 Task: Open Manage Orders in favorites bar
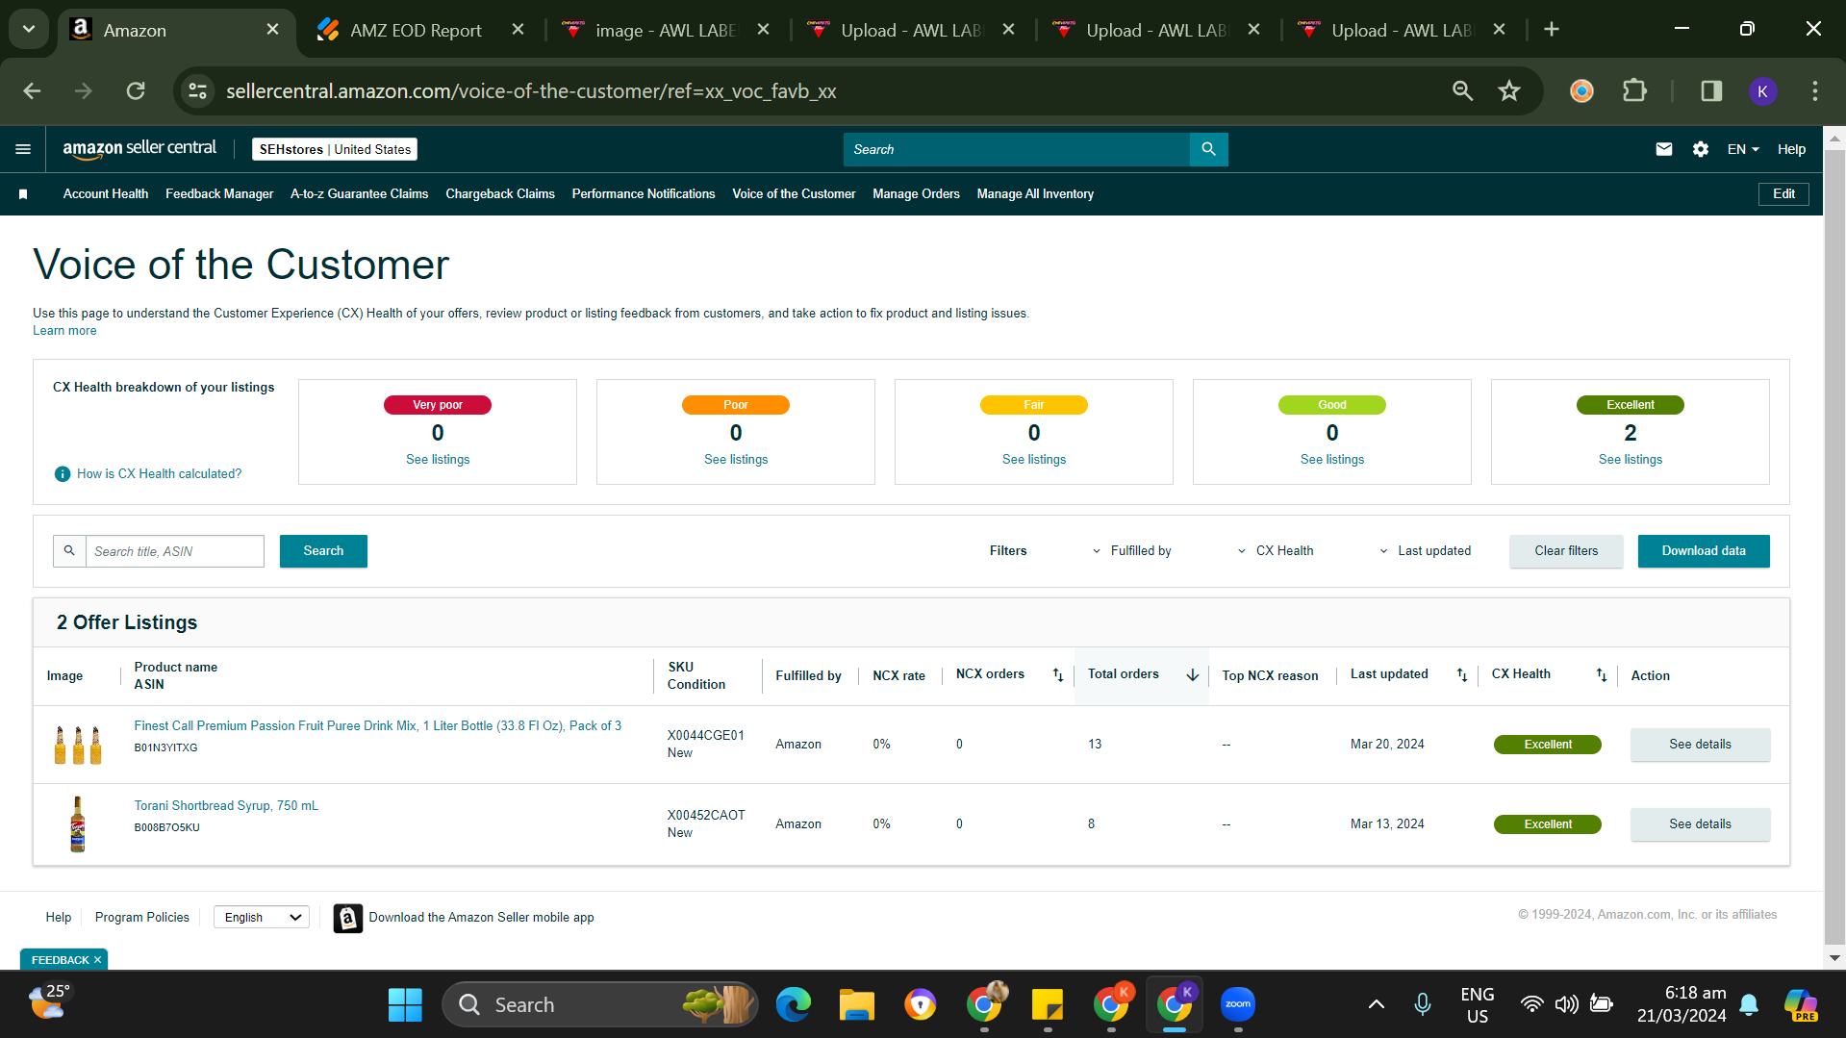[x=916, y=194]
